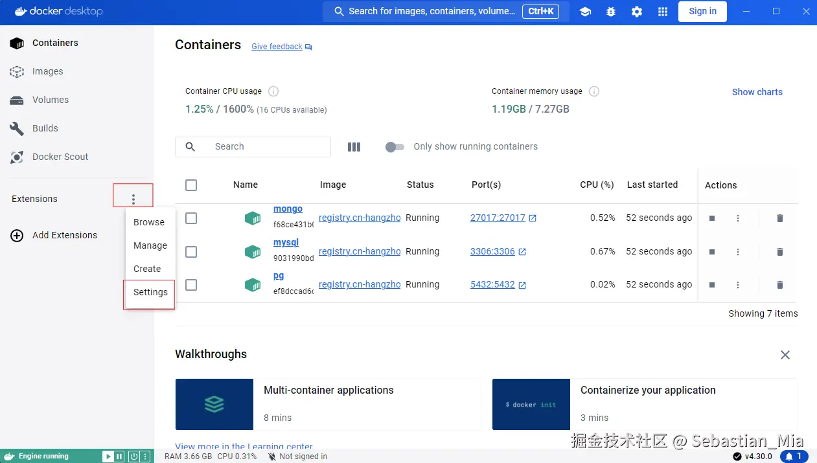Open the Containers sidebar section
The image size is (817, 463).
[x=77, y=43]
